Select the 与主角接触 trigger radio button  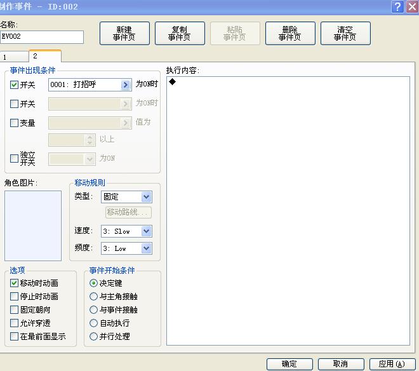93,297
